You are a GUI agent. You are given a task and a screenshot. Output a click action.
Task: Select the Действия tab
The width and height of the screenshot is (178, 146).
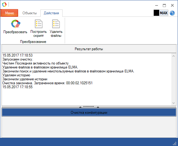(x=51, y=13)
